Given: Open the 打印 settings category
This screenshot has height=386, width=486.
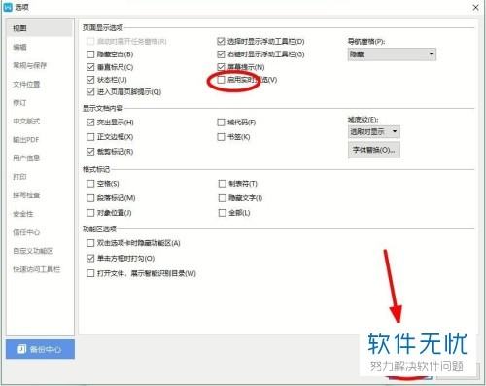Looking at the screenshot, I should 19,177.
